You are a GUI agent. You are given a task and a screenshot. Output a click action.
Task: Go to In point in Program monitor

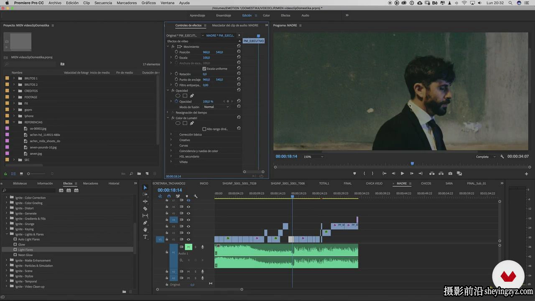[x=384, y=173]
